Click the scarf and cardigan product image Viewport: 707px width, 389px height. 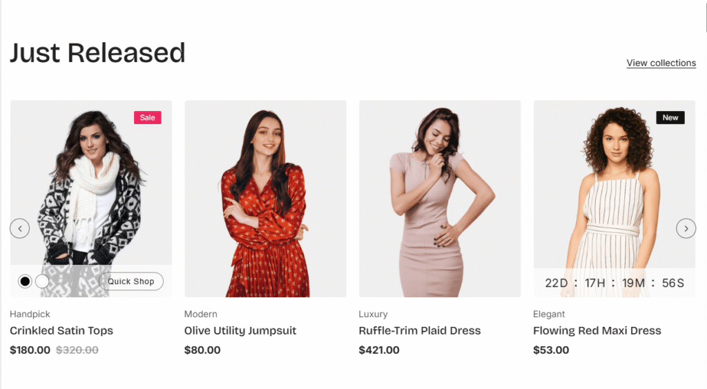click(x=90, y=186)
